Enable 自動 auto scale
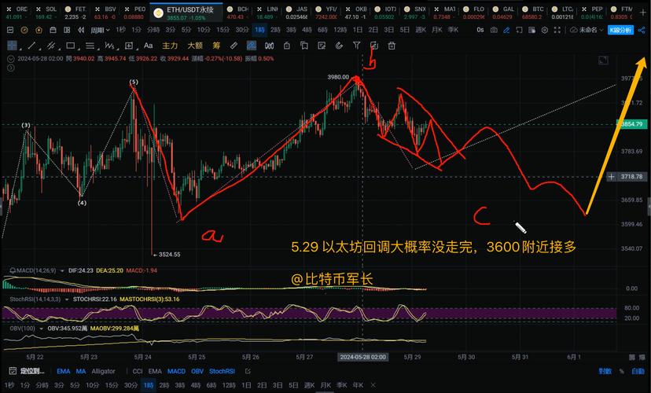Screen dimensions: 651x393 click(638, 372)
